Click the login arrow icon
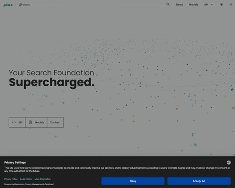Screen dimensions: 235x188 (231, 4)
